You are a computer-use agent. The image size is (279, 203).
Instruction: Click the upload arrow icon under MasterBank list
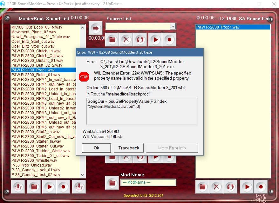click(18, 187)
